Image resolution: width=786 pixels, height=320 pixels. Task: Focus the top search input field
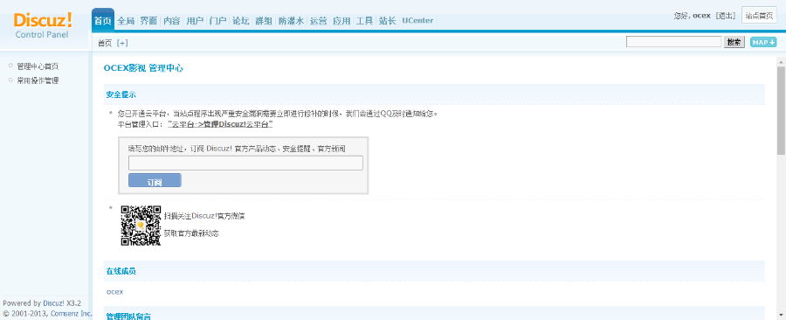pos(673,42)
